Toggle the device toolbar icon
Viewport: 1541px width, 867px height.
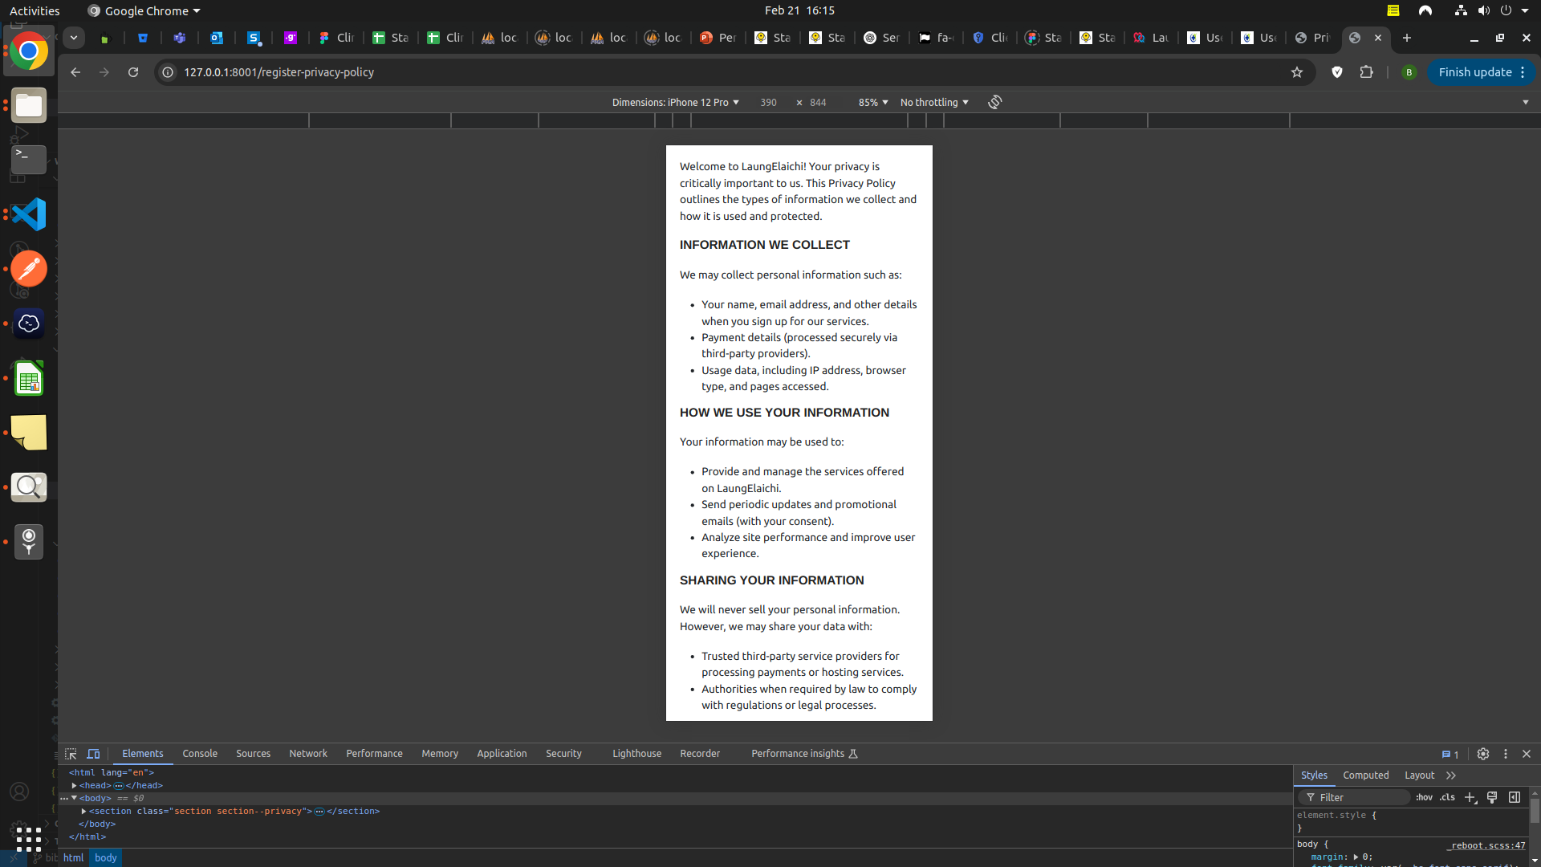pyautogui.click(x=93, y=754)
